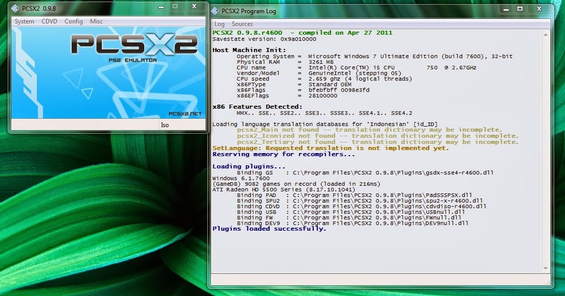This screenshot has width=565, height=296.
Task: Click the MMX SSE features list line
Action: click(x=324, y=113)
